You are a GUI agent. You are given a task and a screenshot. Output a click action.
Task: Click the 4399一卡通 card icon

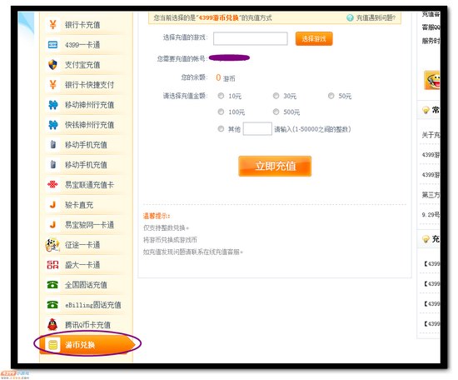[52, 45]
